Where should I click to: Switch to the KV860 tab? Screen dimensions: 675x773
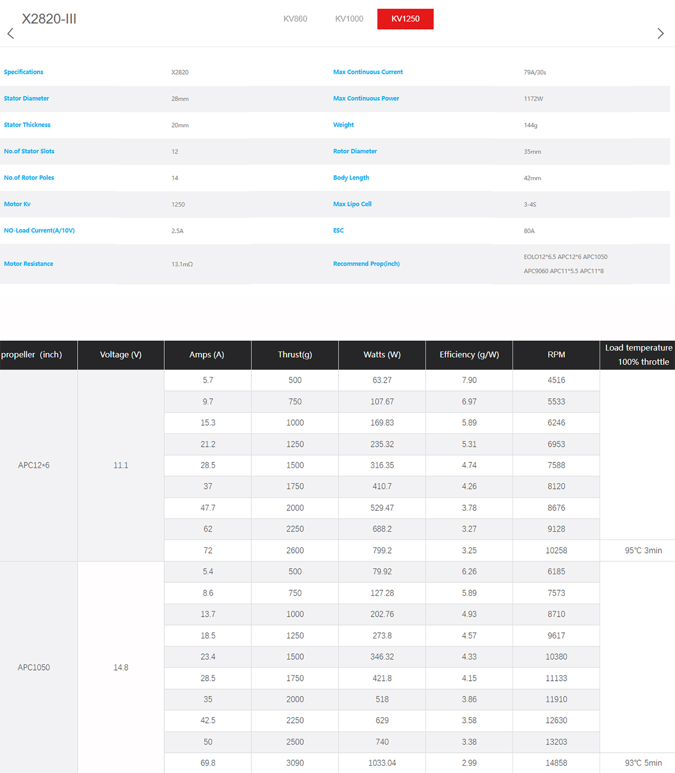[295, 19]
